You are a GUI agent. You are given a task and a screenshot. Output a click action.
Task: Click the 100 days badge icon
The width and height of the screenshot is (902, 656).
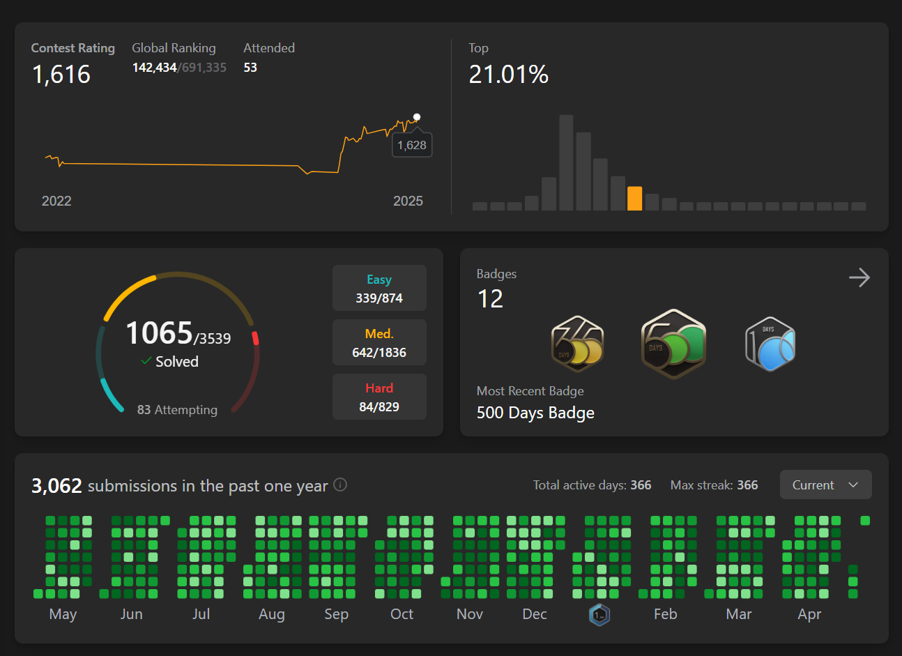pos(770,344)
